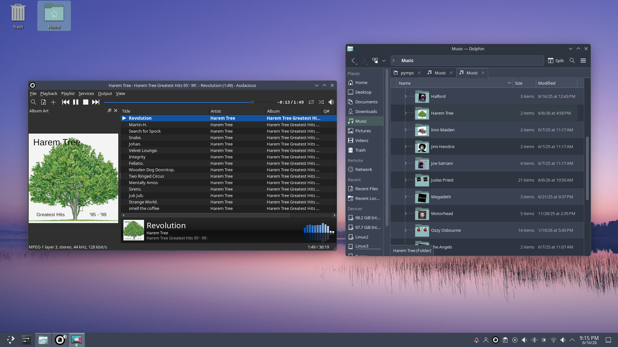Image resolution: width=618 pixels, height=347 pixels.
Task: Open Pictures in Dolphin Places sidebar
Action: click(365, 131)
